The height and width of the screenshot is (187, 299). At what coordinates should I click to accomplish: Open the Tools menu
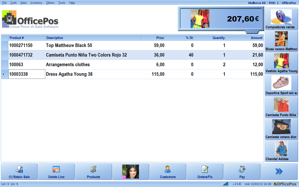pos(62,3)
